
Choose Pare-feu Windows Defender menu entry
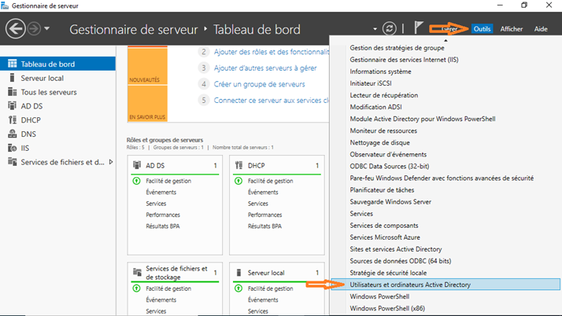(x=442, y=178)
